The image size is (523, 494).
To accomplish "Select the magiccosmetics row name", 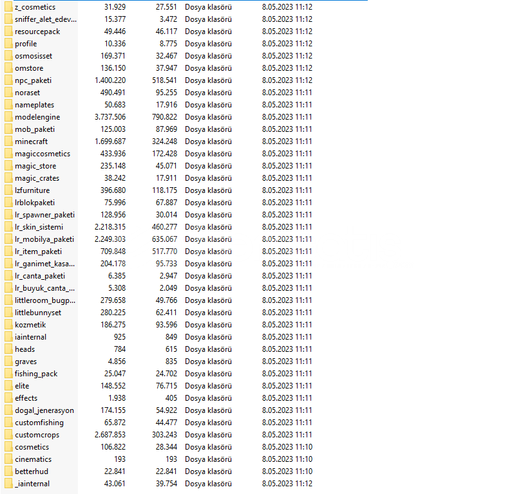I will pos(43,154).
